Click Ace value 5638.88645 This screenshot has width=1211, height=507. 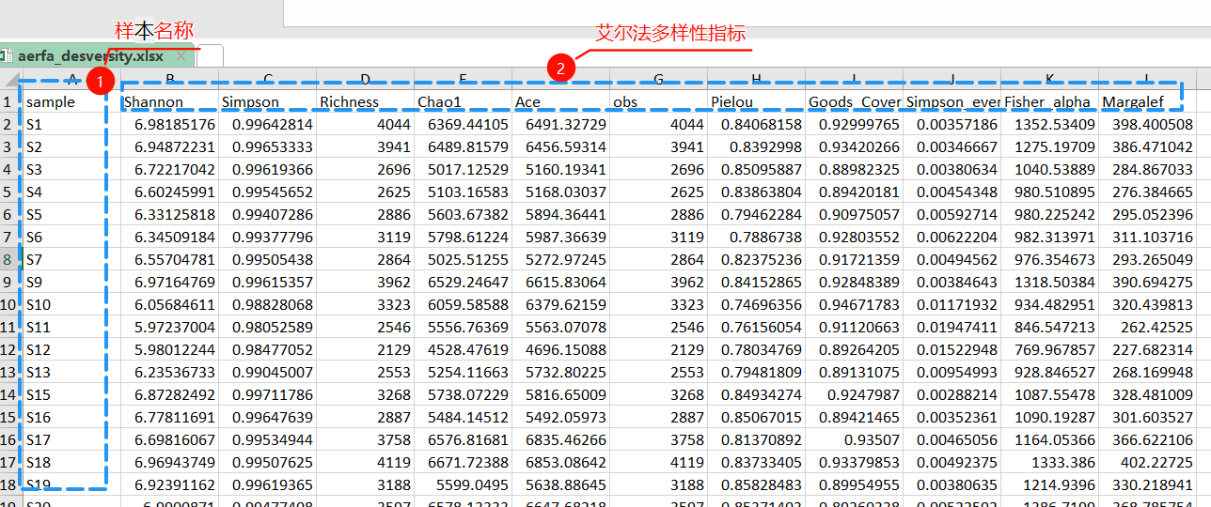click(561, 484)
